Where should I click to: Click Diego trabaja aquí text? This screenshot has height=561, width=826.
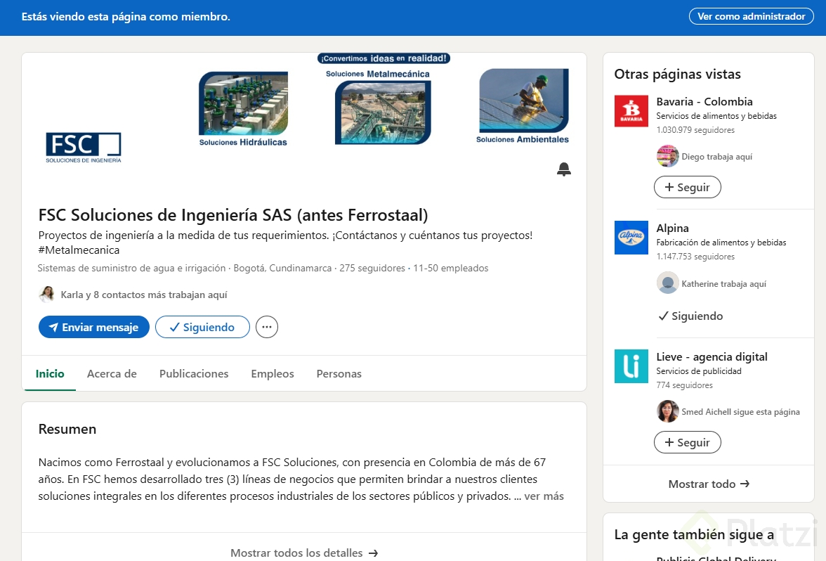(716, 157)
